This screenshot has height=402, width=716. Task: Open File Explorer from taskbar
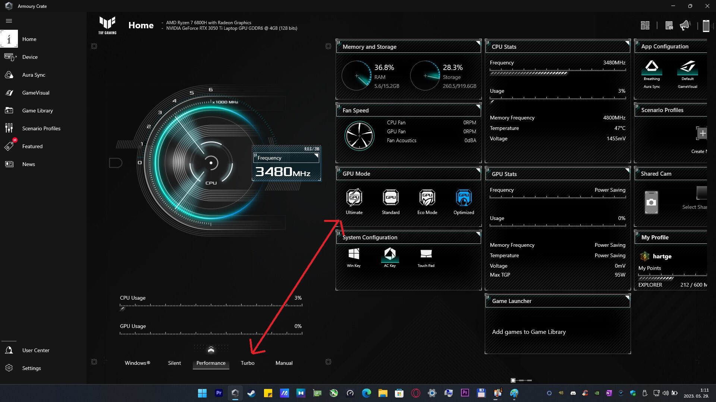383,393
